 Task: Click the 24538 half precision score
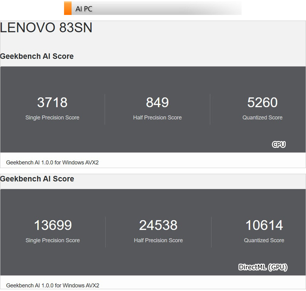[x=158, y=225]
